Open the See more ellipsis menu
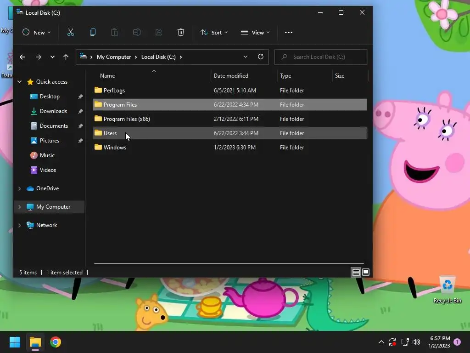The height and width of the screenshot is (353, 470). click(289, 33)
